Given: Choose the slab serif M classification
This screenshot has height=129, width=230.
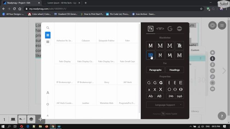Looking at the screenshot, I should (x=170, y=46).
